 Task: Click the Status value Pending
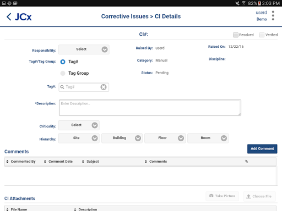(162, 73)
